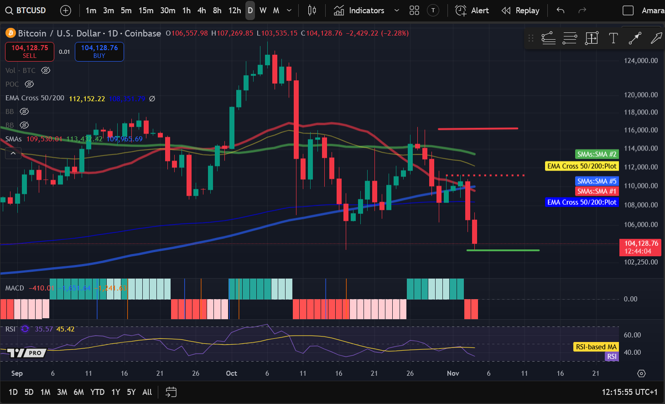Create an Alert with the clock icon

click(x=461, y=10)
